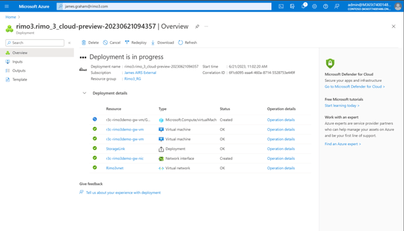The width and height of the screenshot is (404, 231).
Task: Collapse the left navigation sidebar
Action: pyautogui.click(x=69, y=43)
